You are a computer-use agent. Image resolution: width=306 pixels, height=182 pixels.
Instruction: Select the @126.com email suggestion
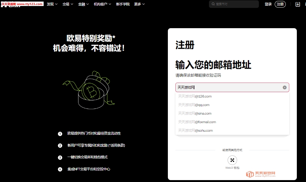click(232, 96)
